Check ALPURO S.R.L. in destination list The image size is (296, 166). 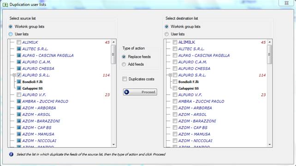[x=175, y=75]
